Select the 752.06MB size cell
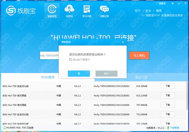This screenshot has width=189, height=132. pyautogui.click(x=142, y=114)
